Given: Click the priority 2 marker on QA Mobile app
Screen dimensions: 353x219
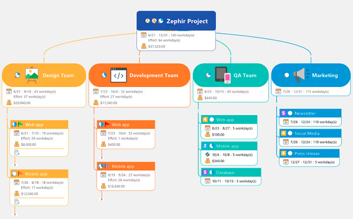Looking at the screenshot, I should point(205,146).
